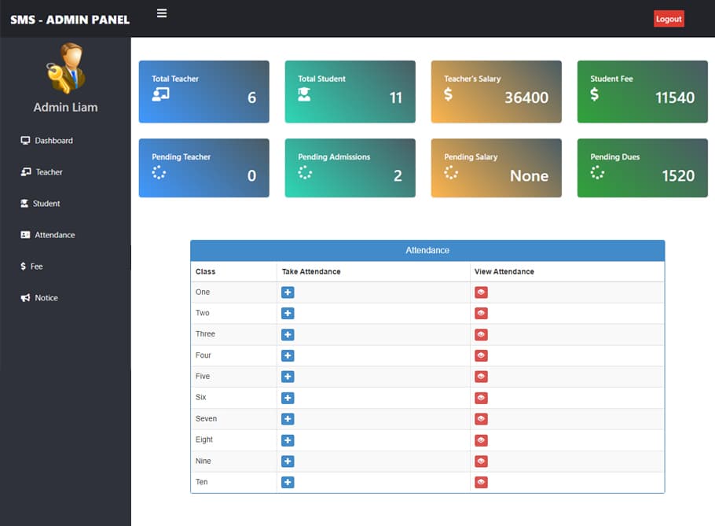This screenshot has width=715, height=526.
Task: View attendance for class Five
Action: (481, 377)
